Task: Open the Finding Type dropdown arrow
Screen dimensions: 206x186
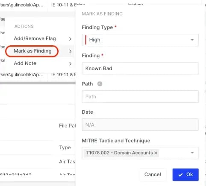Action: pos(192,40)
